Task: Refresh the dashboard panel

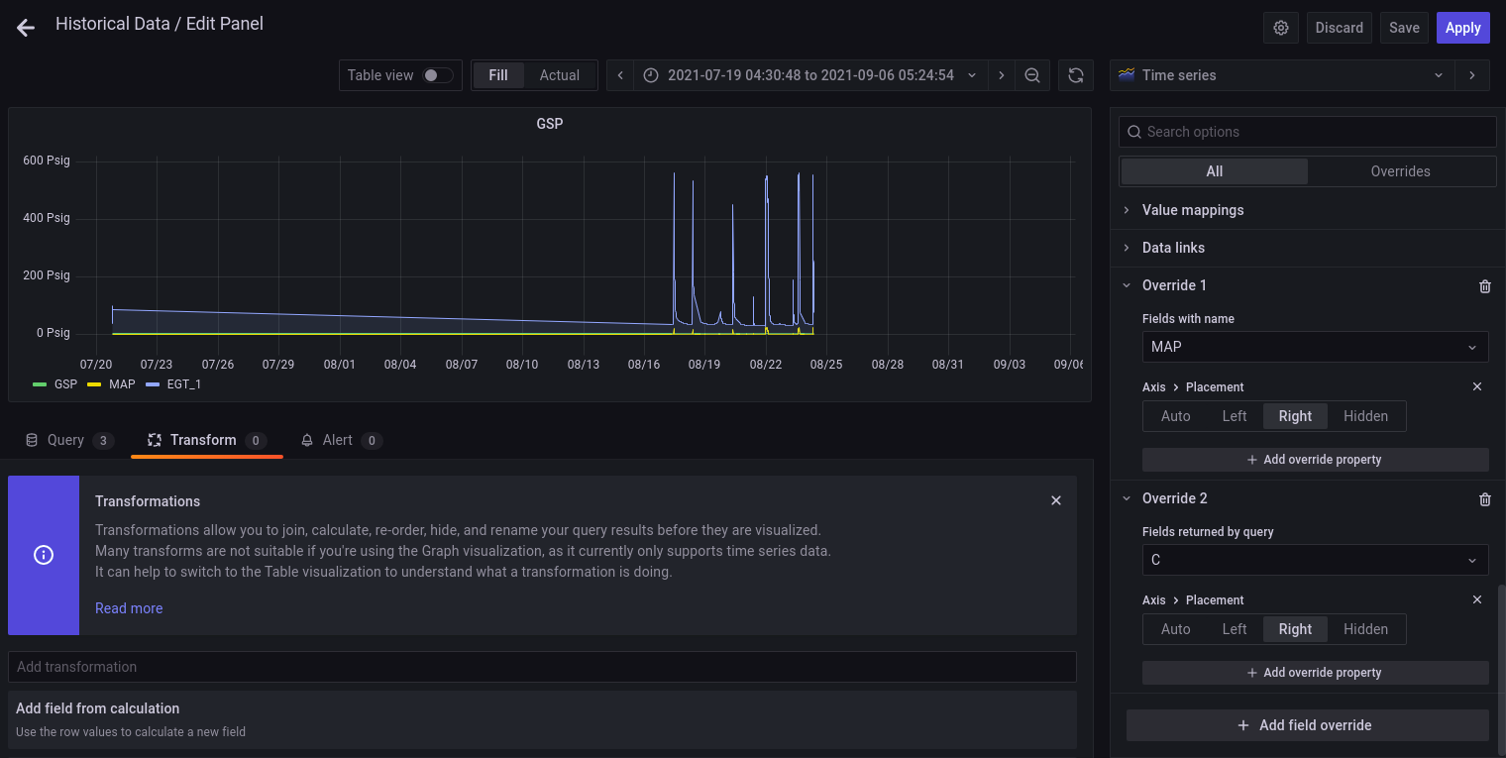Action: tap(1076, 75)
